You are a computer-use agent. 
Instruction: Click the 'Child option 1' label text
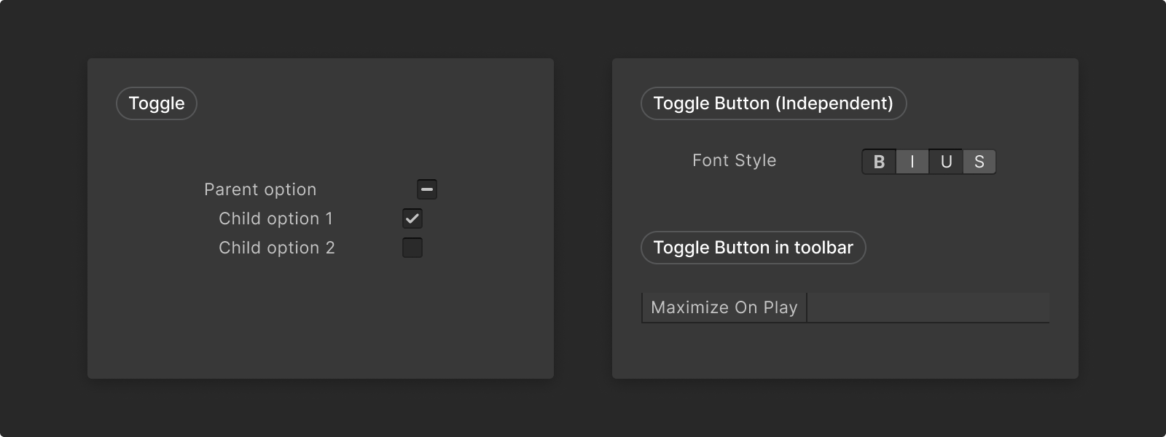point(275,219)
